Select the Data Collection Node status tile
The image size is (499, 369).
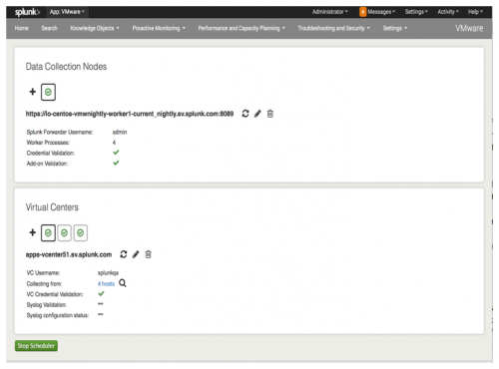48,92
